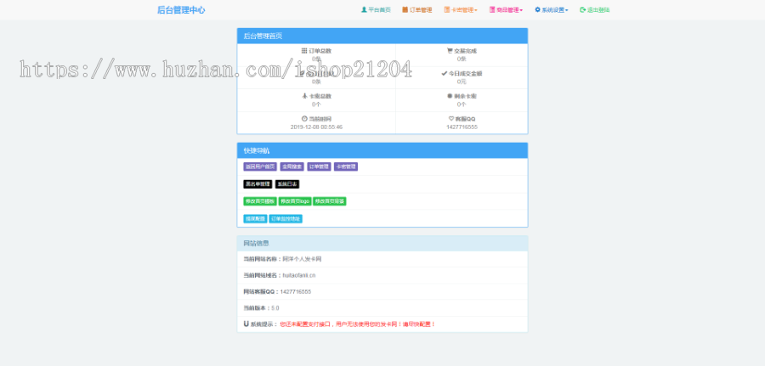
Task: Click the 快捷导航 panel header
Action: tap(382, 150)
